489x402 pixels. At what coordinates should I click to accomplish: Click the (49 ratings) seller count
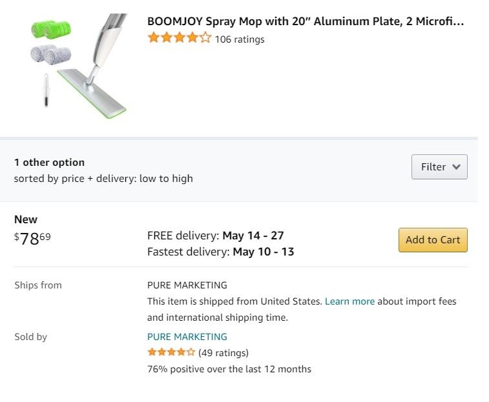[224, 353]
